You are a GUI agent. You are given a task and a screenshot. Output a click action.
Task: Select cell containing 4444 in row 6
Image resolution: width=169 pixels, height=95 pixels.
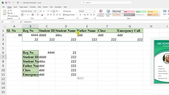[47, 53]
